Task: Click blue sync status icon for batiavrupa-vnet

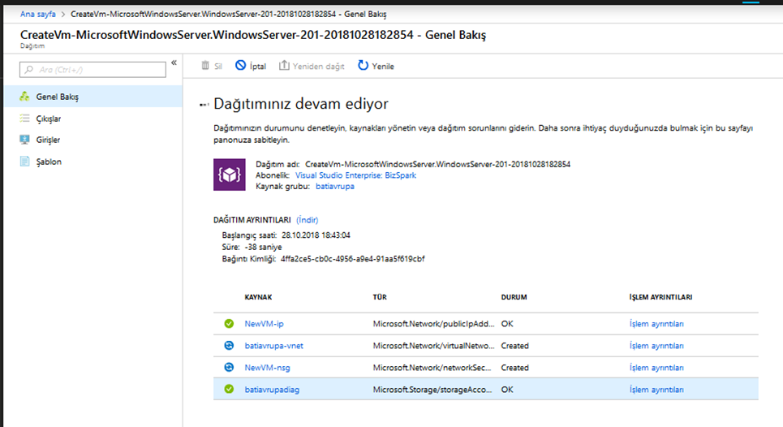Action: click(x=229, y=346)
